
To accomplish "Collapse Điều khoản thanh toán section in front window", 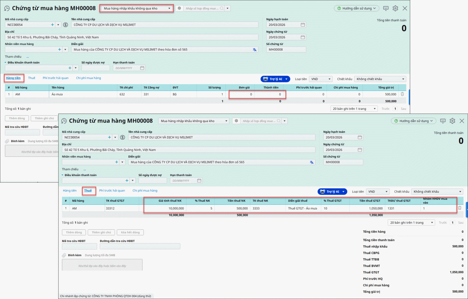I will point(63,175).
